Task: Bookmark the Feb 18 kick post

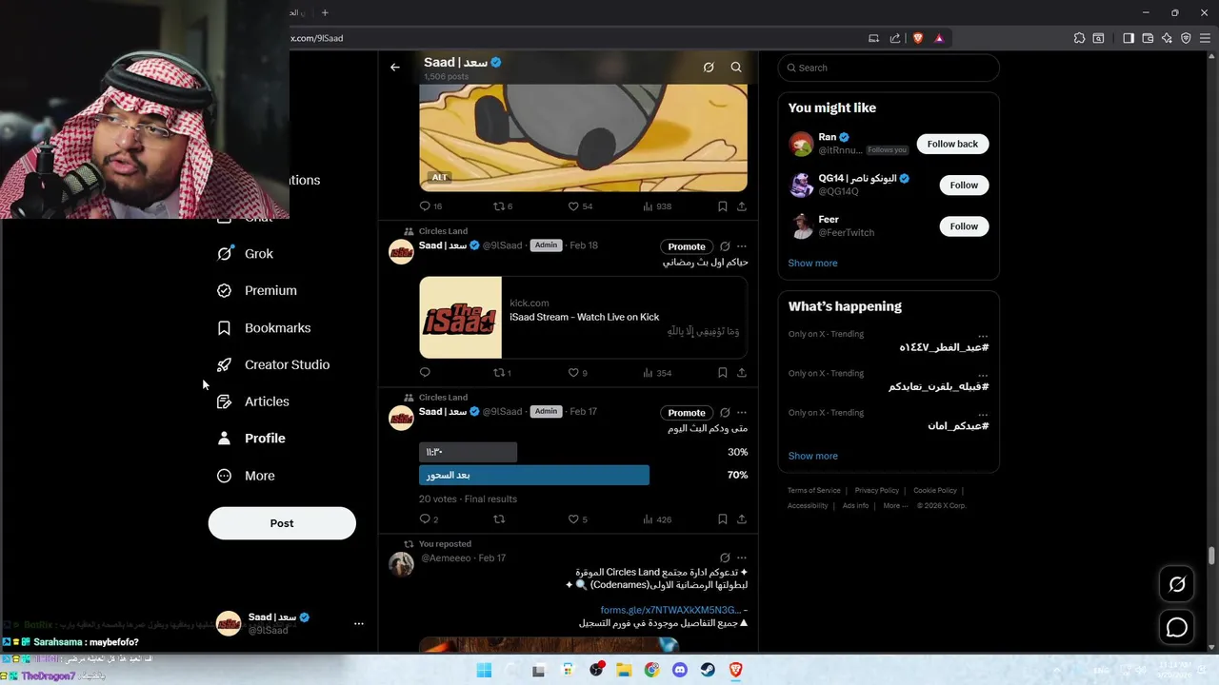Action: coord(723,373)
